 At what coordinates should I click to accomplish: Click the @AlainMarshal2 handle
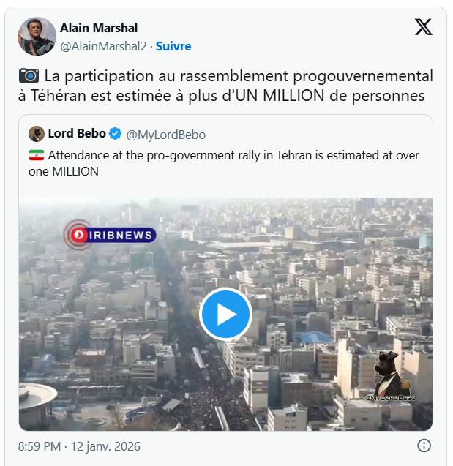click(x=101, y=46)
